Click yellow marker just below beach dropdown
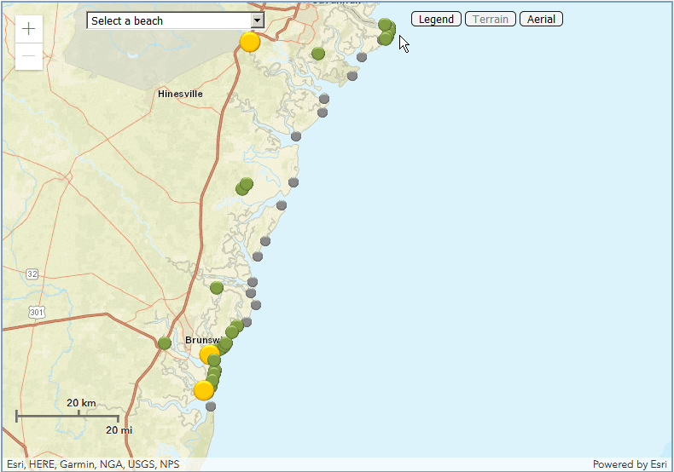674x472 pixels. [x=249, y=43]
